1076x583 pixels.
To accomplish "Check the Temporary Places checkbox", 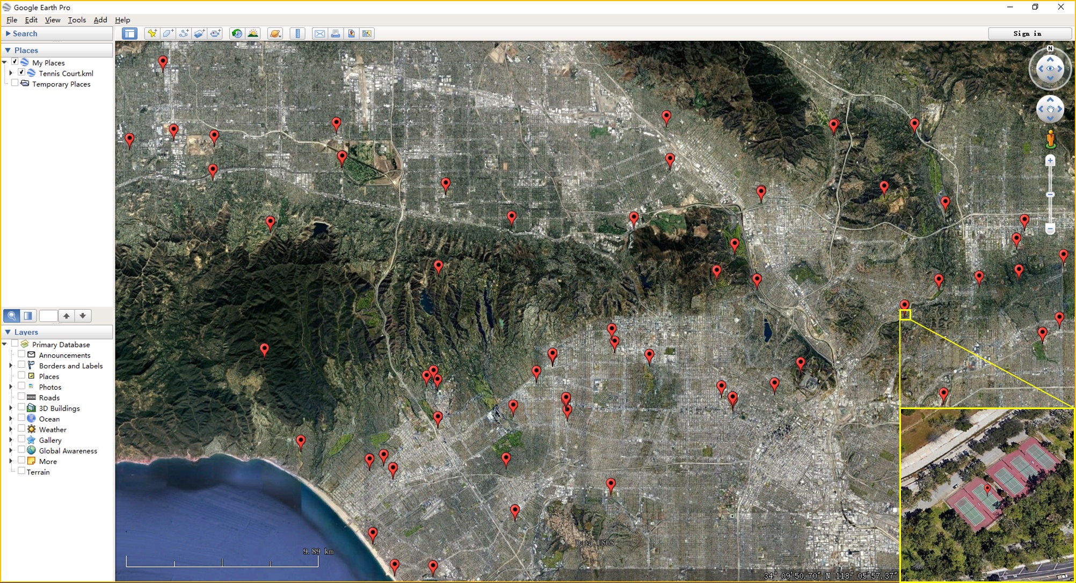I will pyautogui.click(x=15, y=83).
